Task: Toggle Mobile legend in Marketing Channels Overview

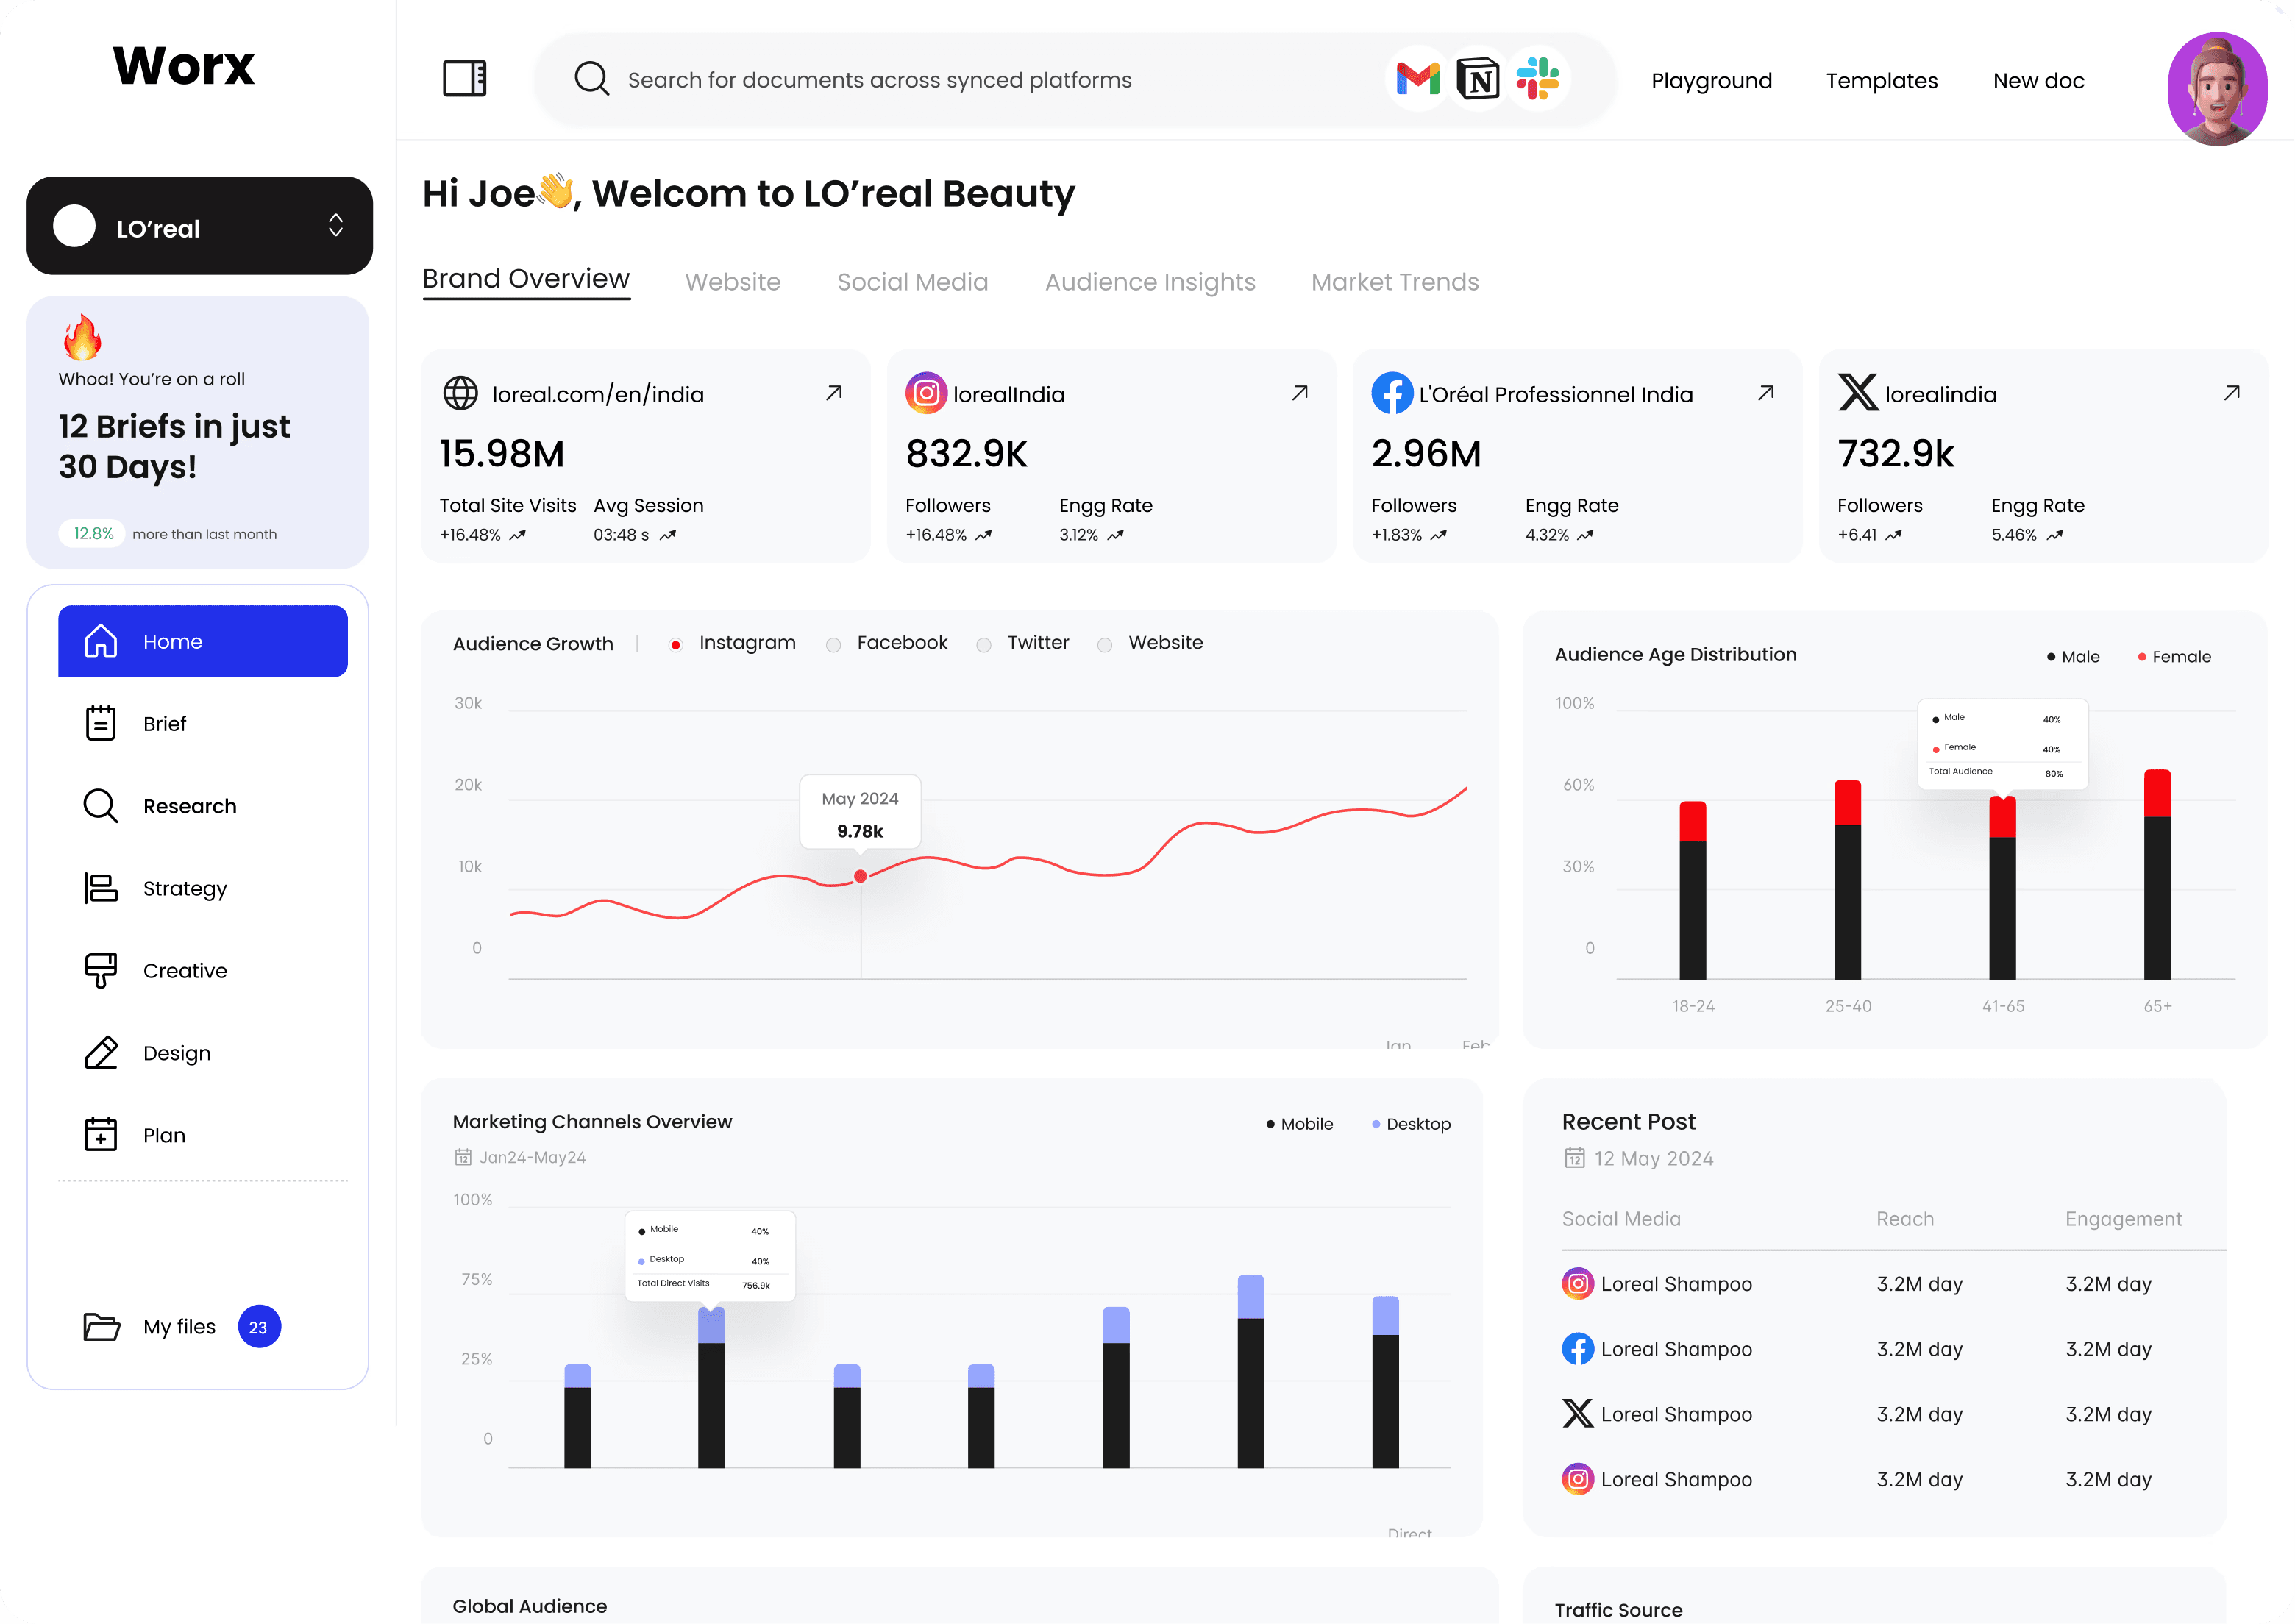Action: 1299,1124
